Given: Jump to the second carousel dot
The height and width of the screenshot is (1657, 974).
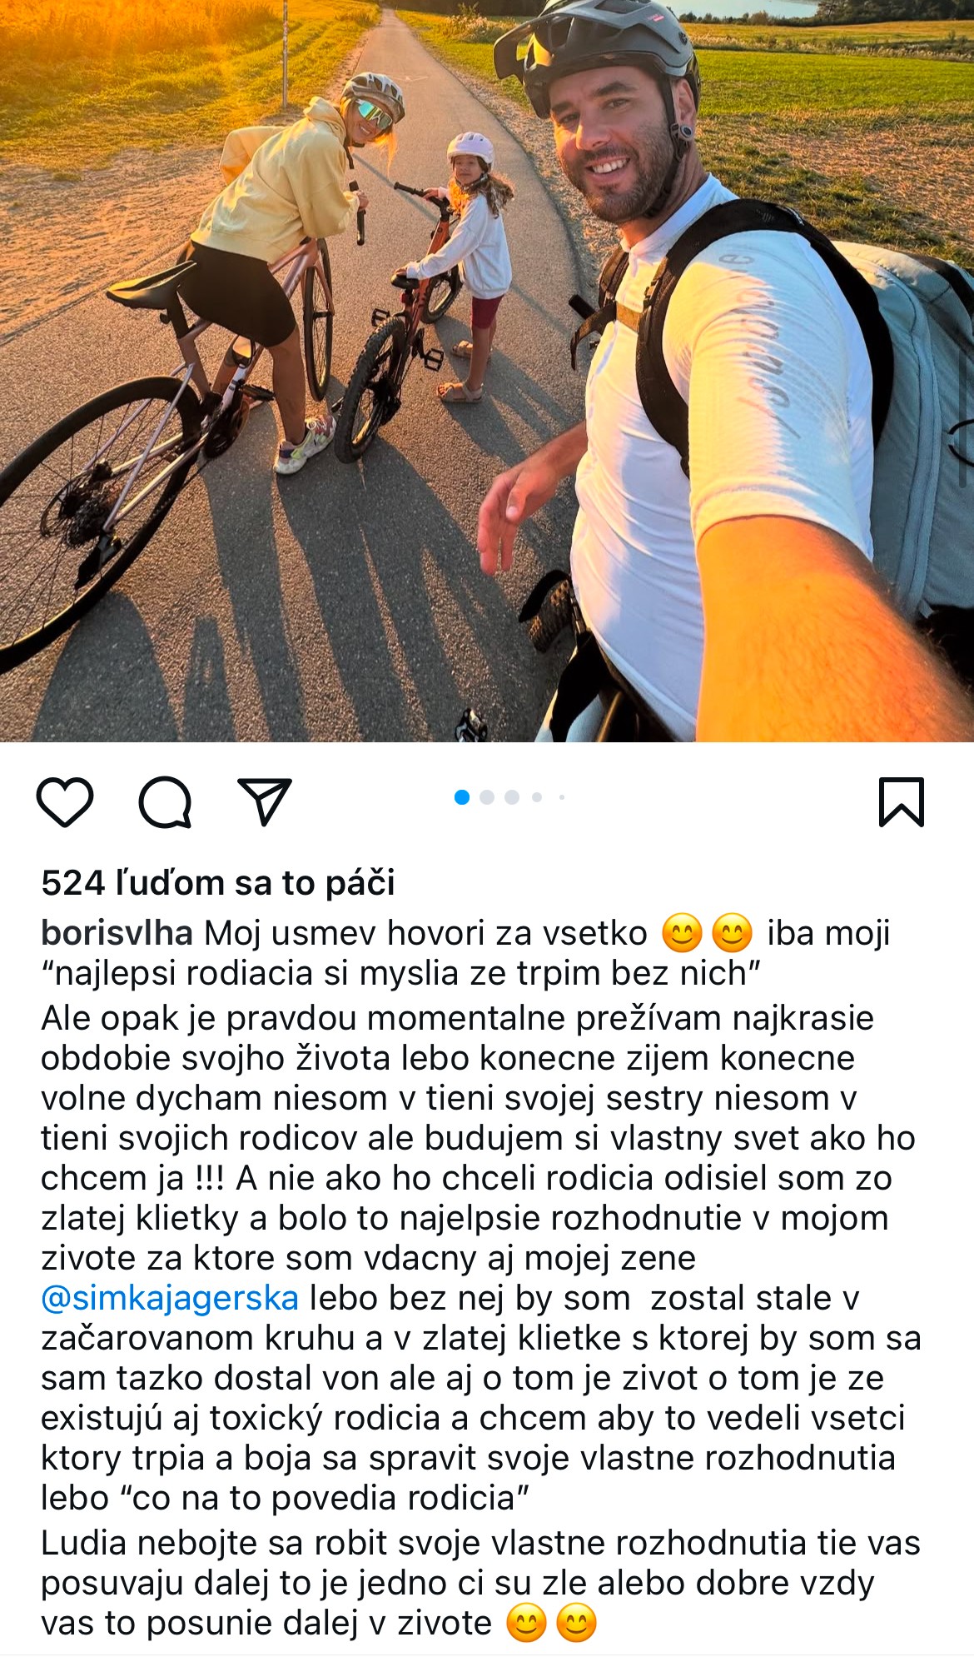Looking at the screenshot, I should 487,797.
